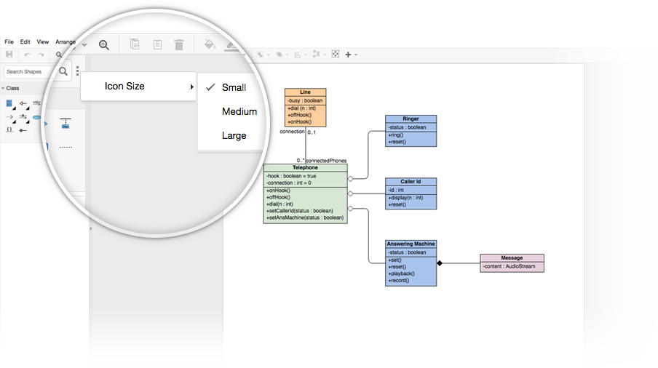Click the '+setCallerId(status : boolean)' method text
658x368 pixels.
[x=300, y=211]
